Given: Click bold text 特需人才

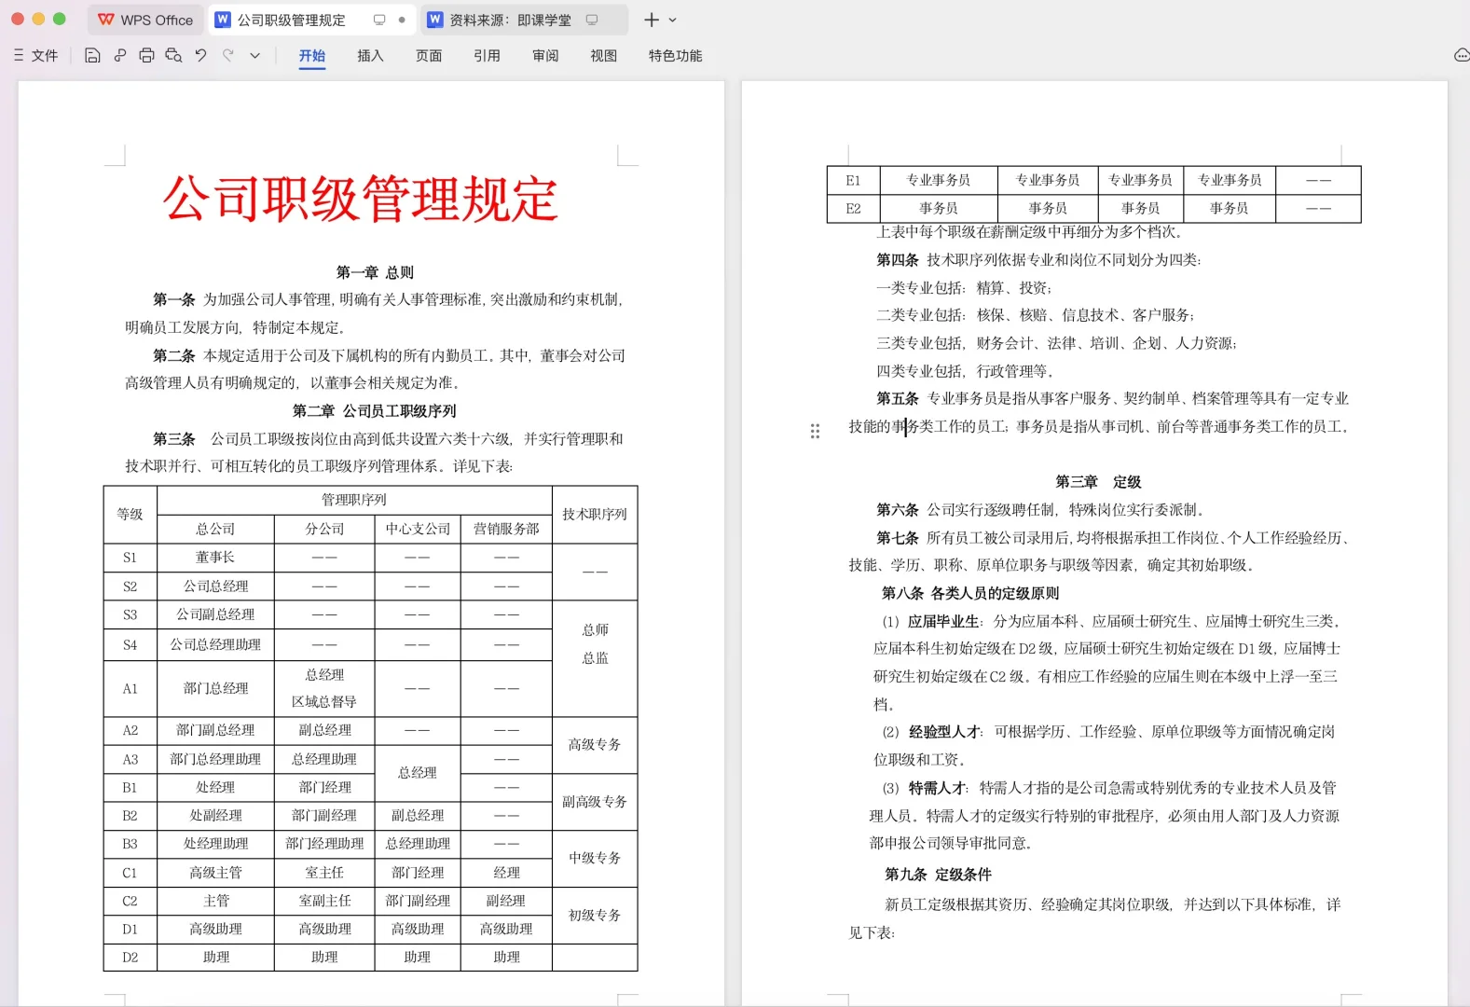Looking at the screenshot, I should point(937,789).
